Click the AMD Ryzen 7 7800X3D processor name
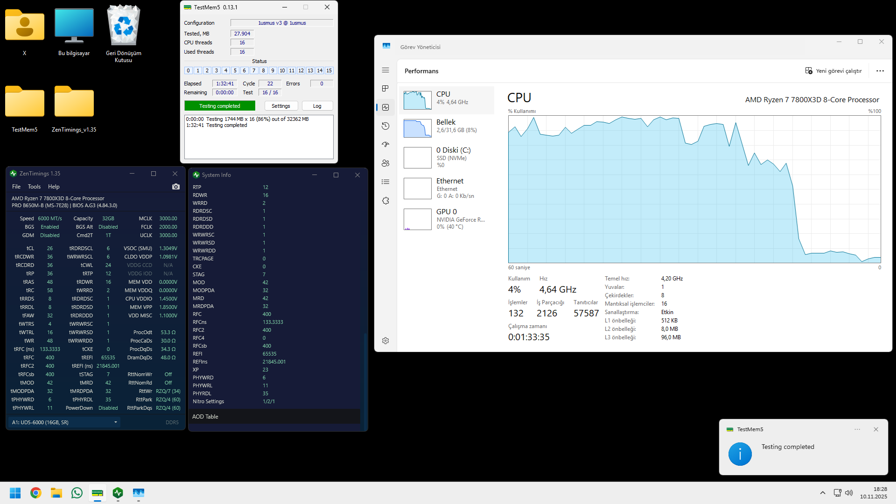 (812, 99)
